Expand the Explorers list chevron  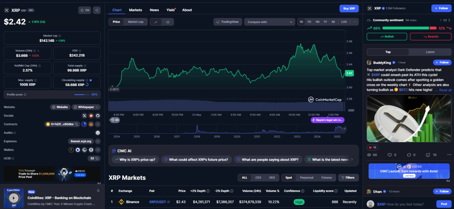[x=98, y=141]
